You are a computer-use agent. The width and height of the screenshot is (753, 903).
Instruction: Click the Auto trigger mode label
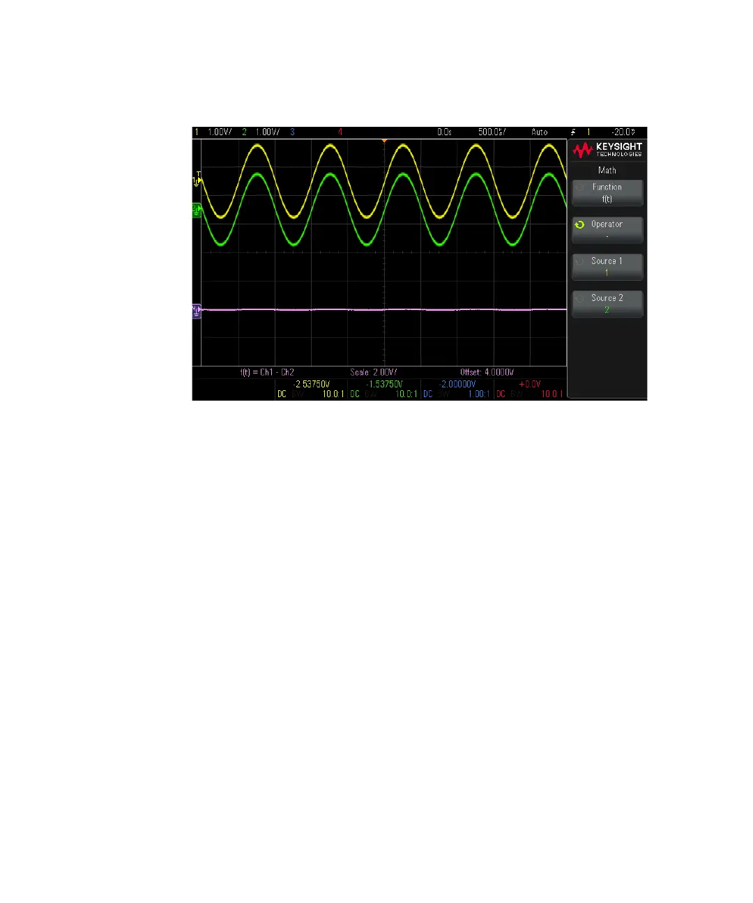(x=539, y=132)
